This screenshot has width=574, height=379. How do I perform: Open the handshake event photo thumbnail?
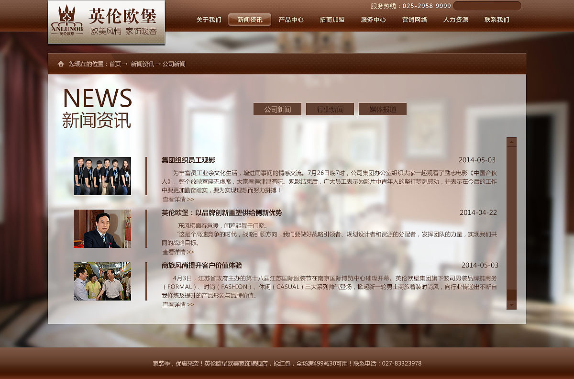tap(102, 281)
